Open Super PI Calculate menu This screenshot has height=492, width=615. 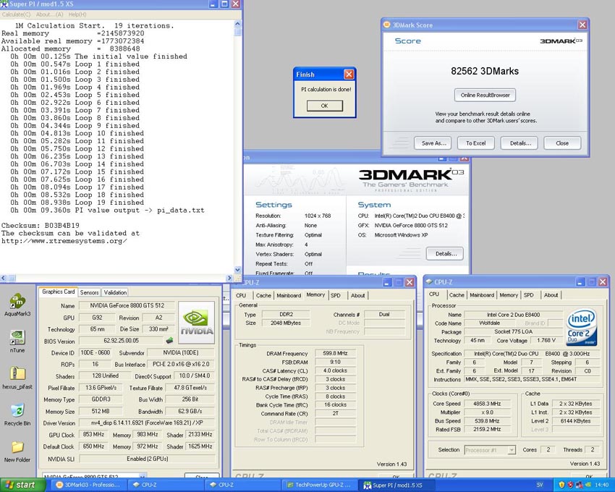click(16, 14)
